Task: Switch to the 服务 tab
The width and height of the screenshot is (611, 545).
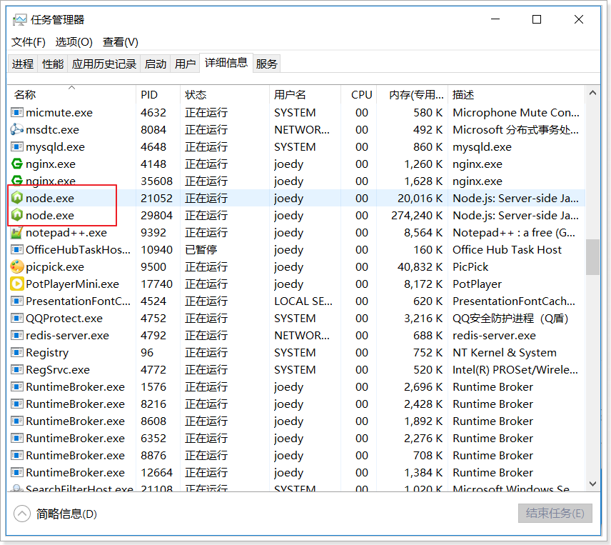Action: pos(266,64)
